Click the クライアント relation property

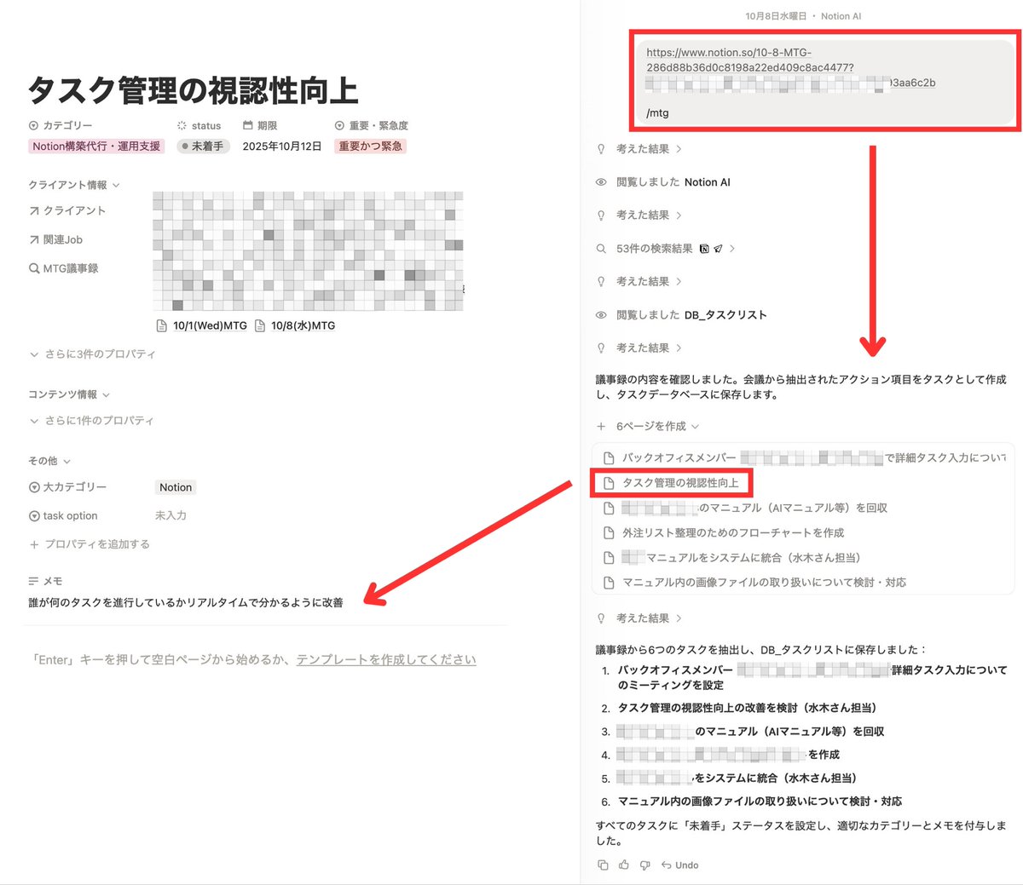pyautogui.click(x=67, y=210)
